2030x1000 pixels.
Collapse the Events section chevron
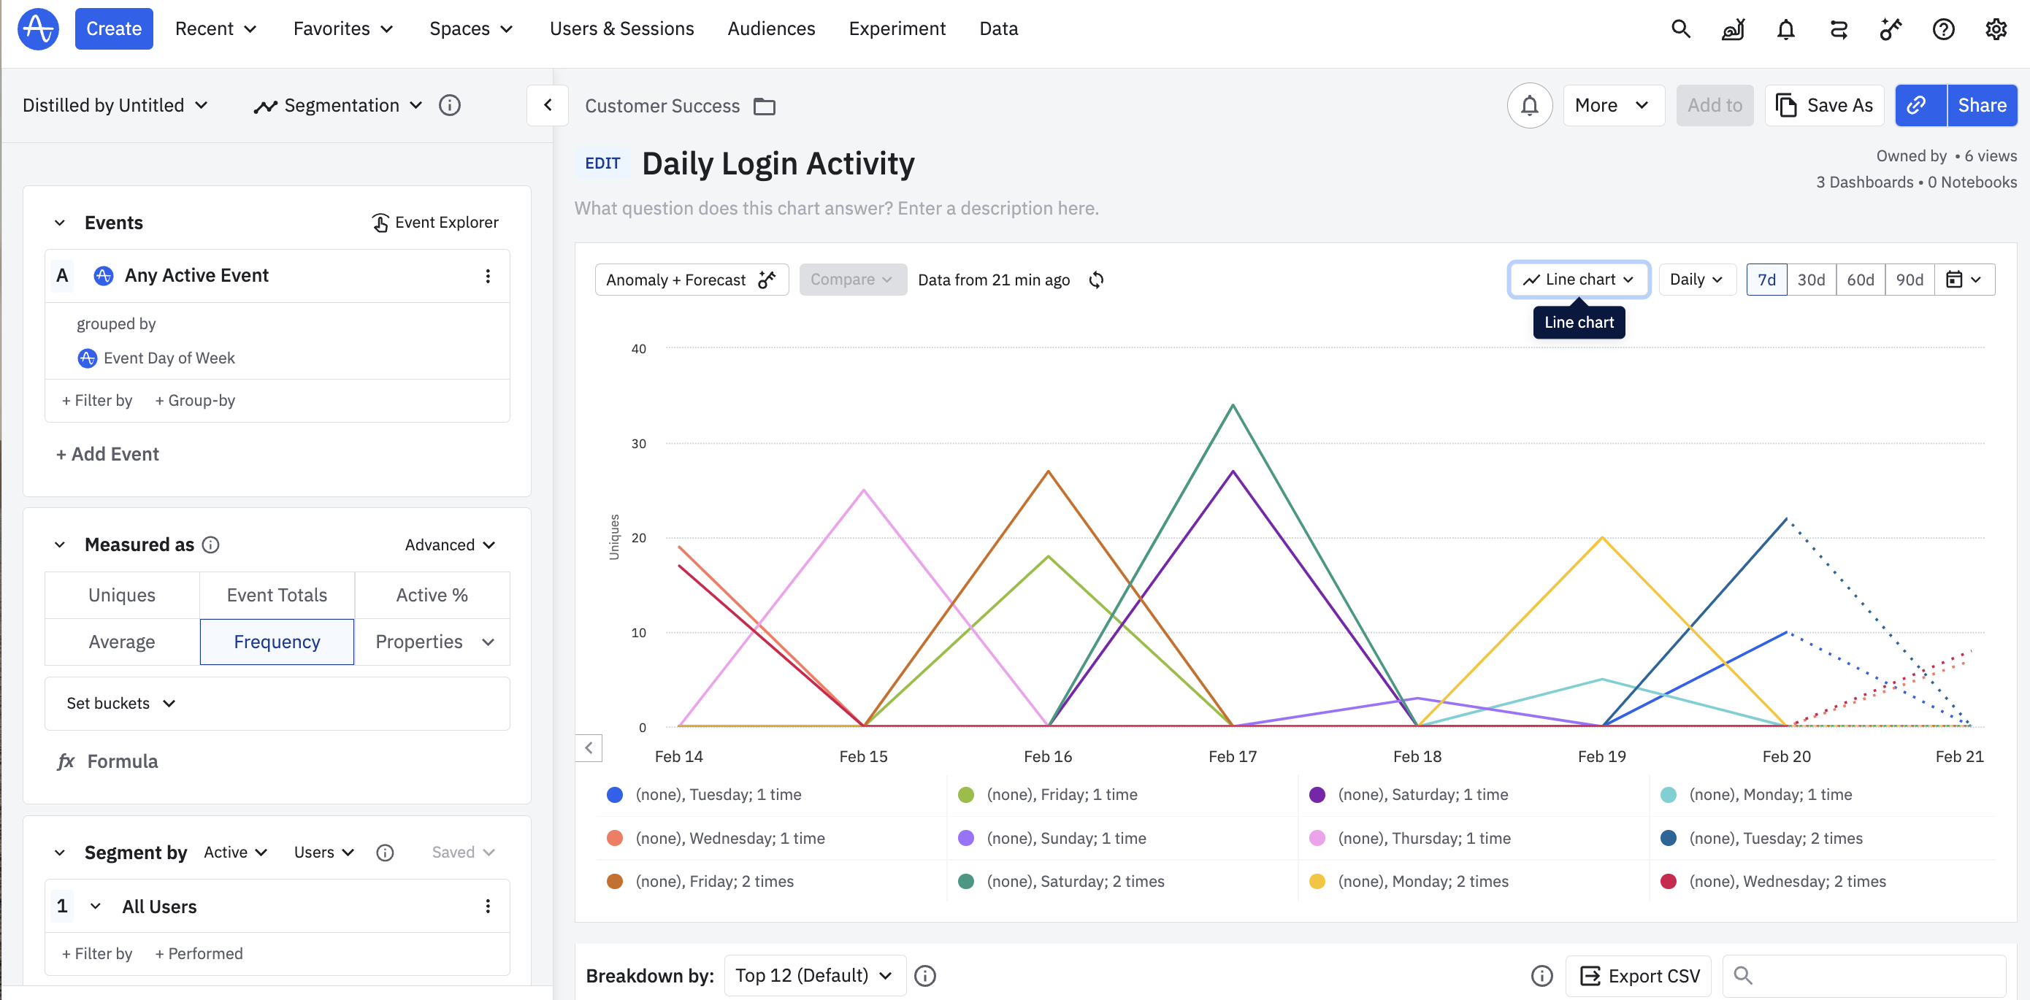(x=59, y=223)
